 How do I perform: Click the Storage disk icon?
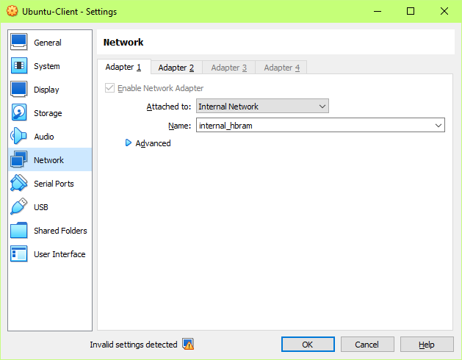pos(19,112)
